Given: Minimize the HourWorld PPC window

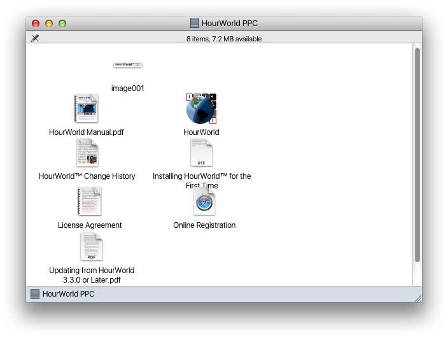Looking at the screenshot, I should pos(49,24).
